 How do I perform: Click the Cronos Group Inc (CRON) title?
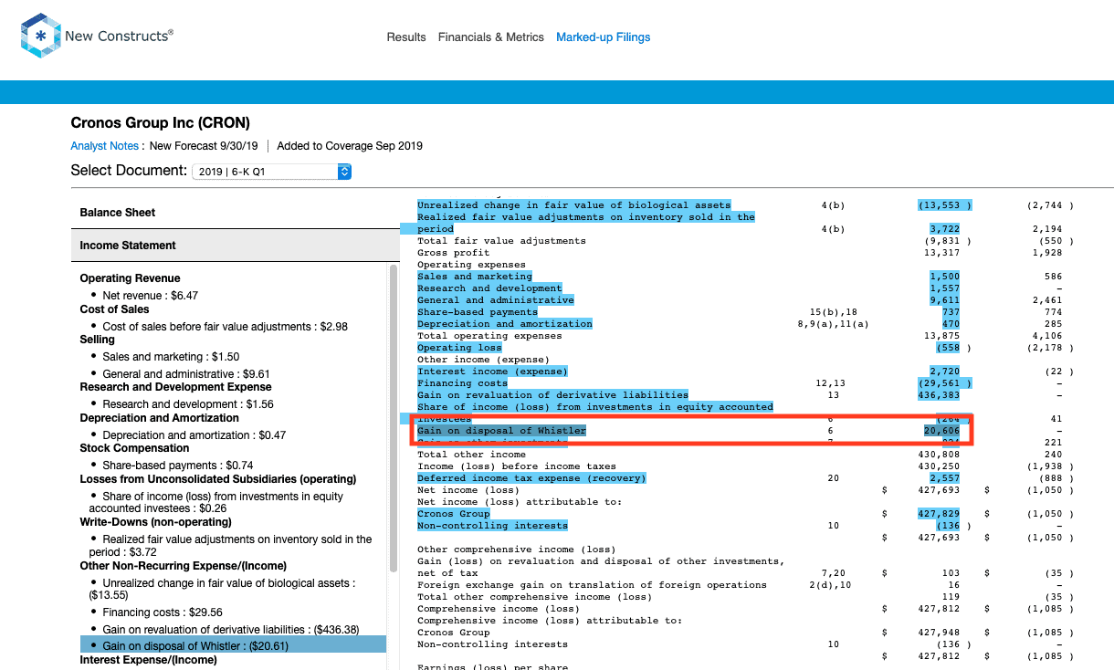(x=160, y=123)
